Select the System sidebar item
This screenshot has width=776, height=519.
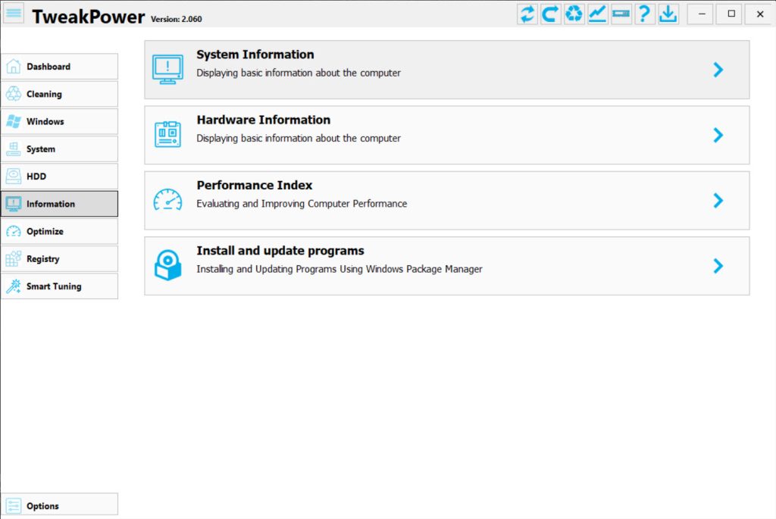pos(59,149)
